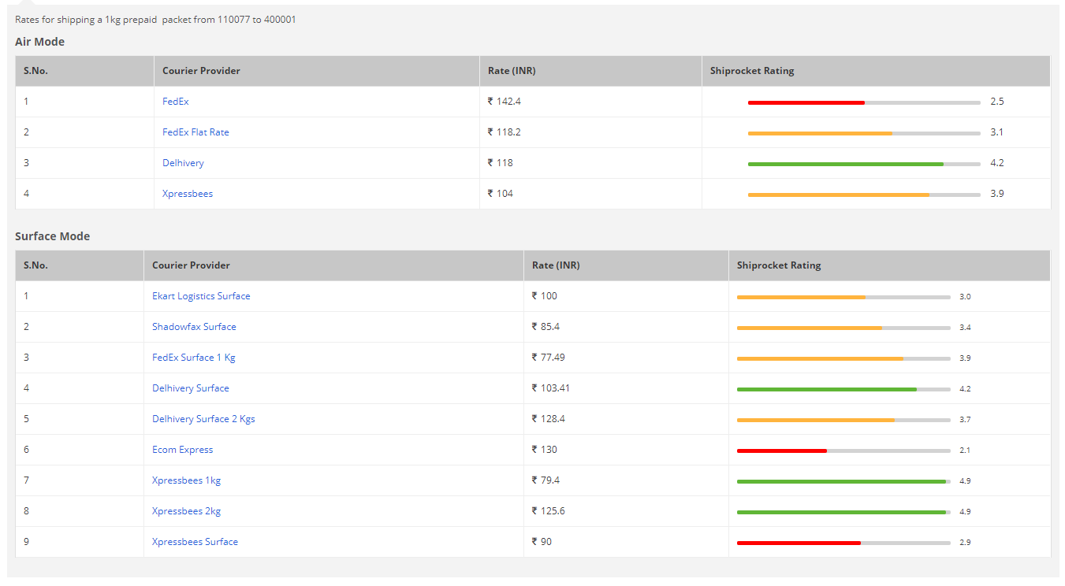Click Surface Mode Courier Provider header
Viewport: 1065px width, 586px height.
[333, 265]
